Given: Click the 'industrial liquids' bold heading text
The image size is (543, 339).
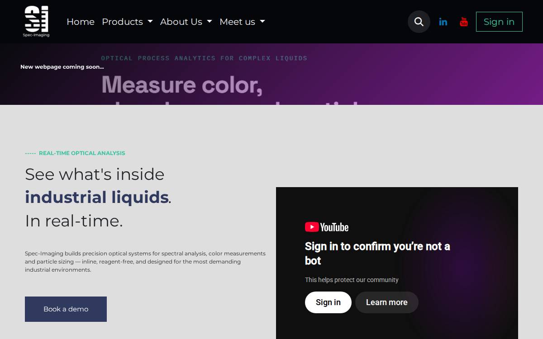Looking at the screenshot, I should pyautogui.click(x=97, y=198).
